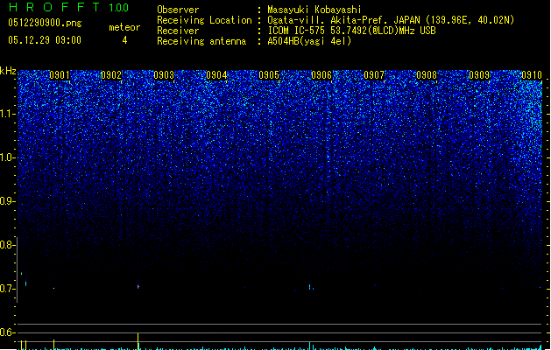Click the ICOM IC-575 receiver text
551x350 pixels.
(x=352, y=31)
